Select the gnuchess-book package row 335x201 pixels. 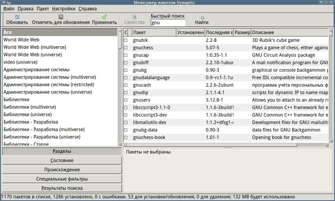tap(226, 137)
